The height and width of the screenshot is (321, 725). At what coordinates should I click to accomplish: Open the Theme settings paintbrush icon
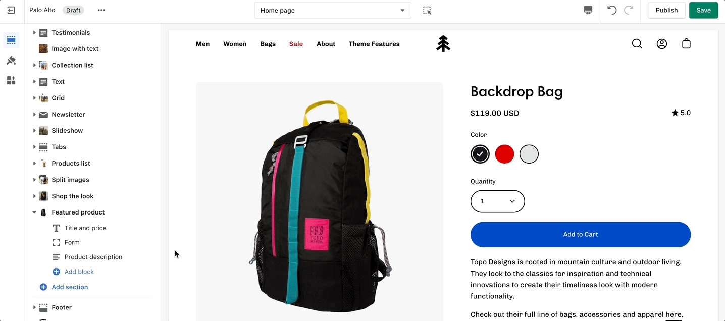coord(11,61)
